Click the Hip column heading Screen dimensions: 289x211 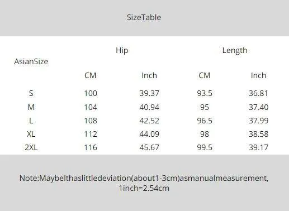[122, 50]
